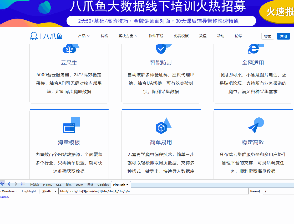Click the XPath expression input field

[x=153, y=191]
